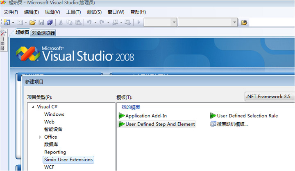Open the Undo history dropdown arrow
Viewport: 295px width, 171px height.
tap(95, 22)
